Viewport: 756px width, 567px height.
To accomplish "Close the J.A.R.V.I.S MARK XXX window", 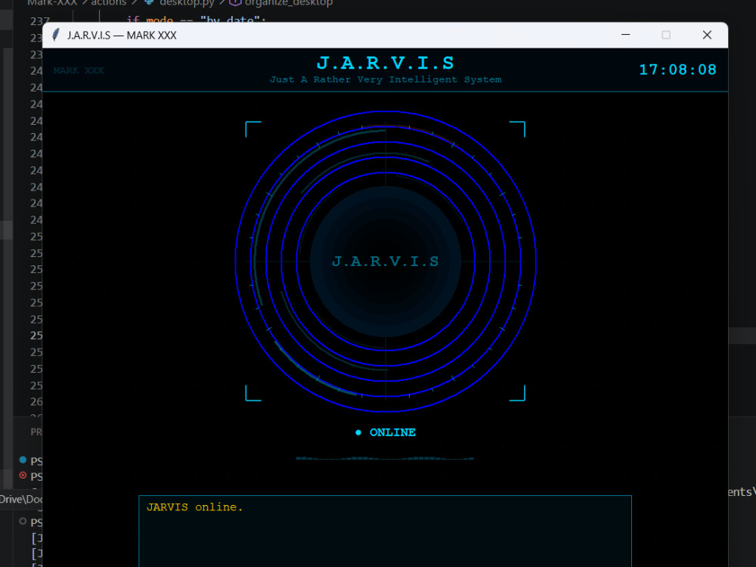I will [707, 35].
